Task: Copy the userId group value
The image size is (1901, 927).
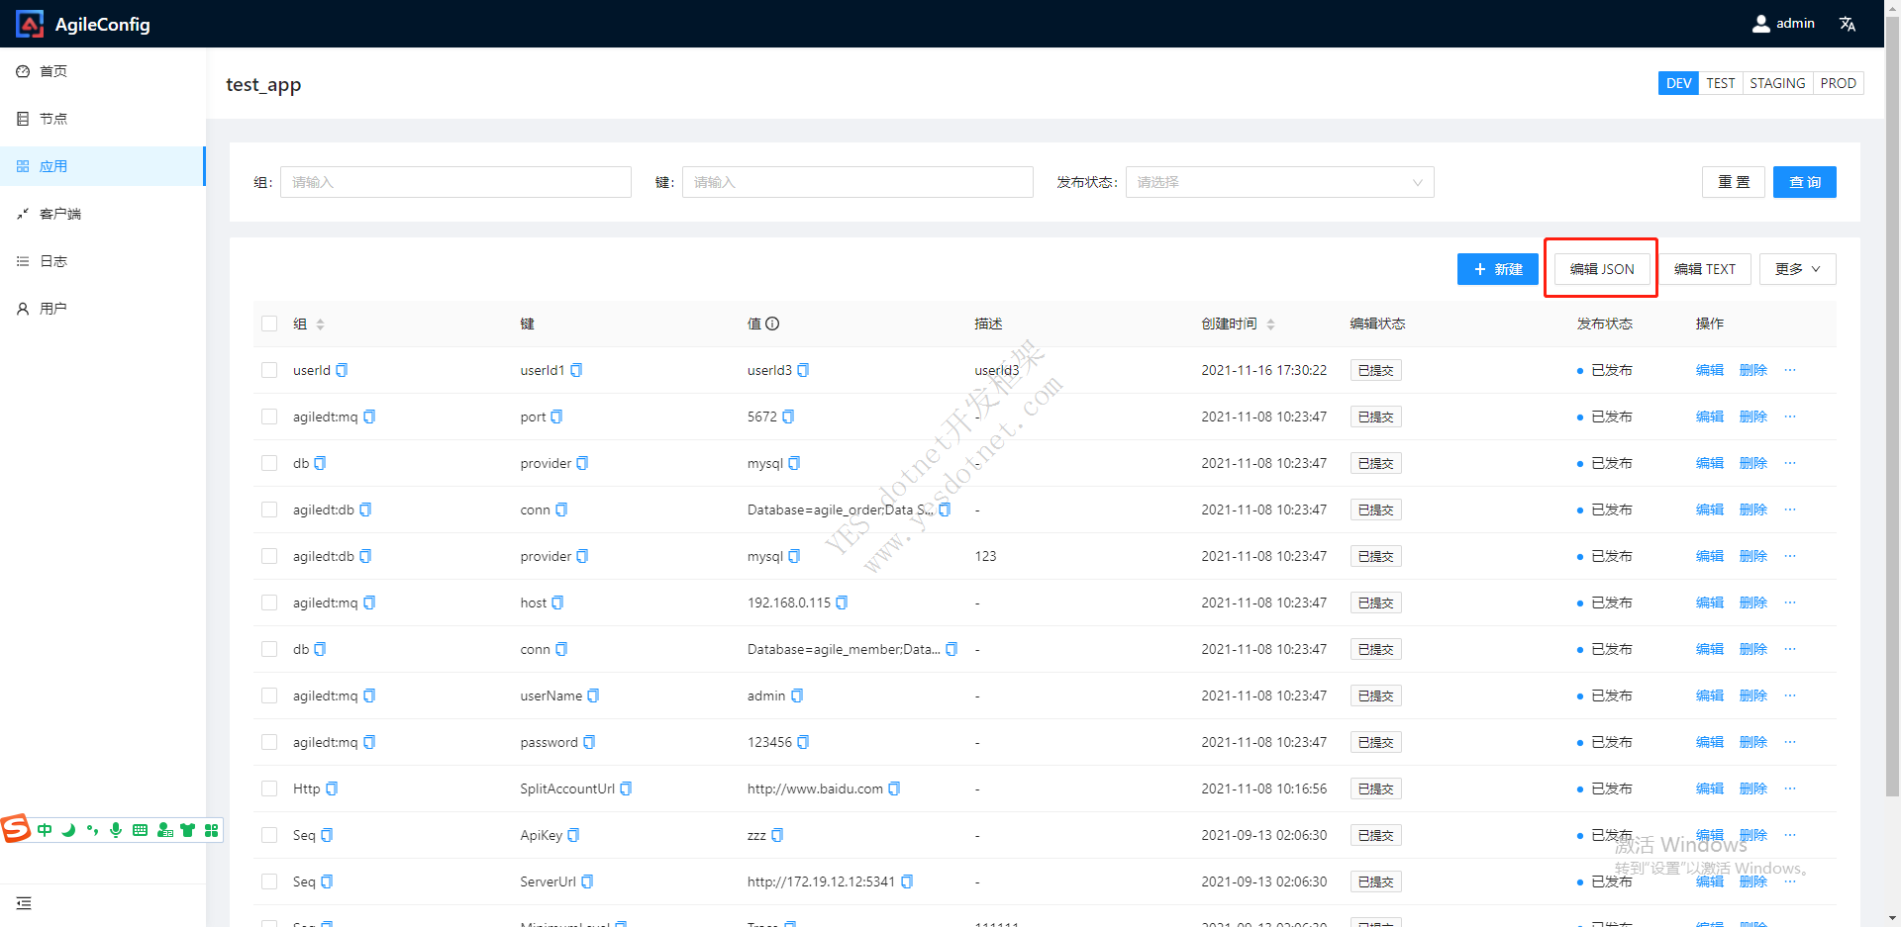Action: 342,370
